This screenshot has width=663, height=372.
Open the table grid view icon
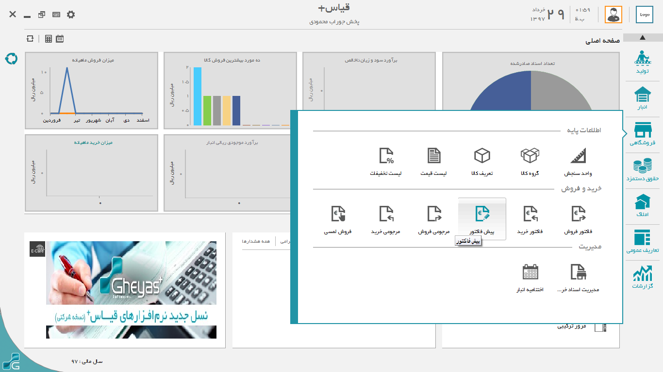pos(49,39)
